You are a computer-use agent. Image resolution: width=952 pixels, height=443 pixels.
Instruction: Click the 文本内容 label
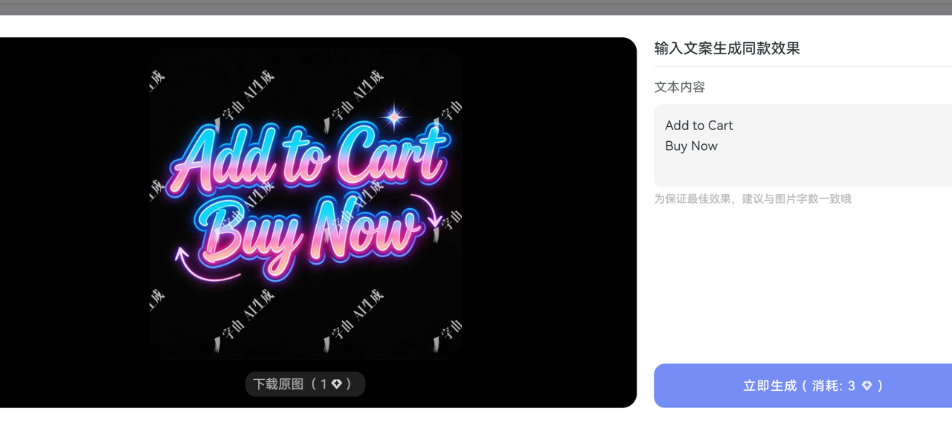680,87
